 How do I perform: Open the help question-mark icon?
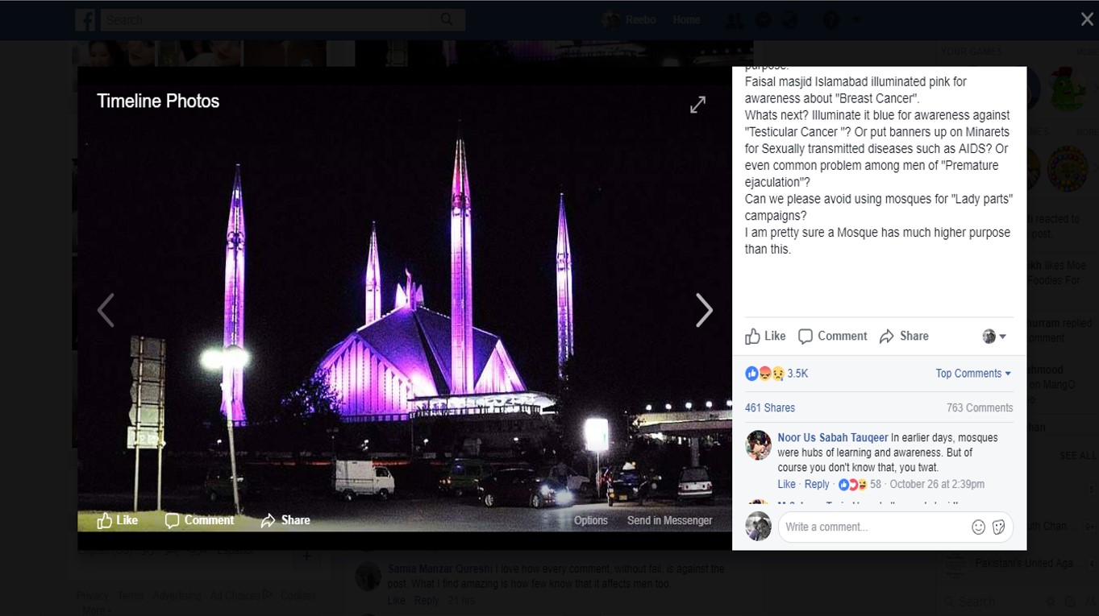coord(830,20)
